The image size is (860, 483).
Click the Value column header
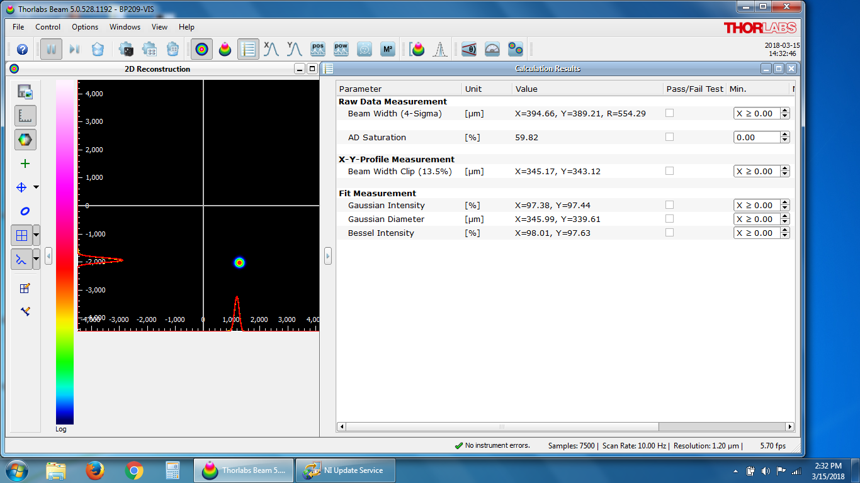(587, 89)
